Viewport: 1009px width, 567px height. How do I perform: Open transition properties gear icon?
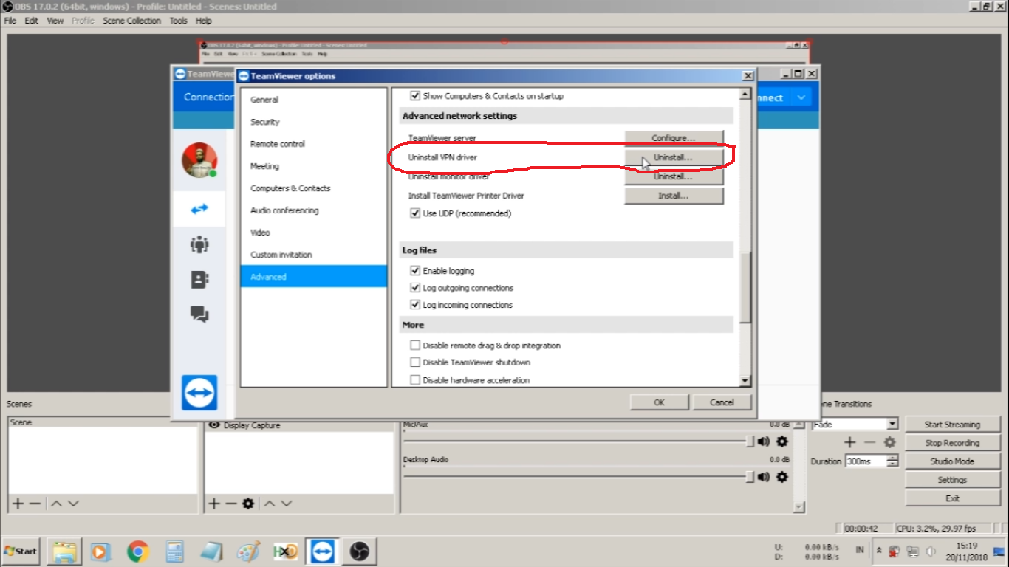(x=889, y=442)
